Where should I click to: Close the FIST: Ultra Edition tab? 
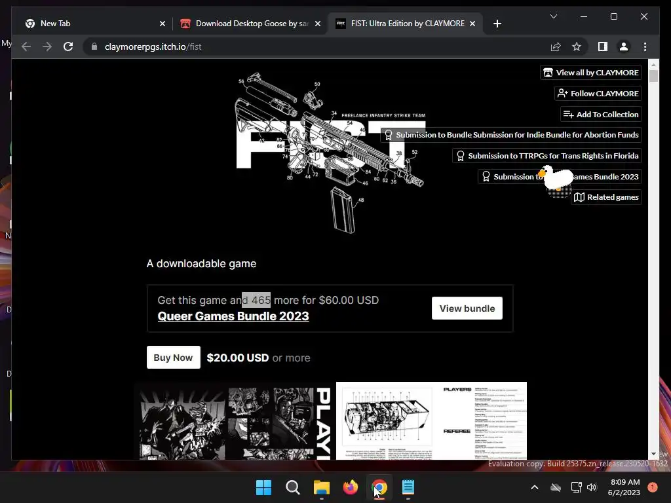pos(472,24)
